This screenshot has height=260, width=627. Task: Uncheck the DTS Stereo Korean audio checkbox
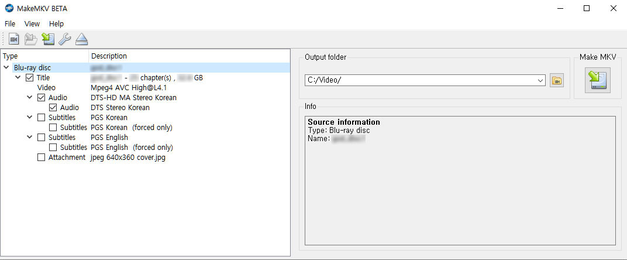(53, 108)
